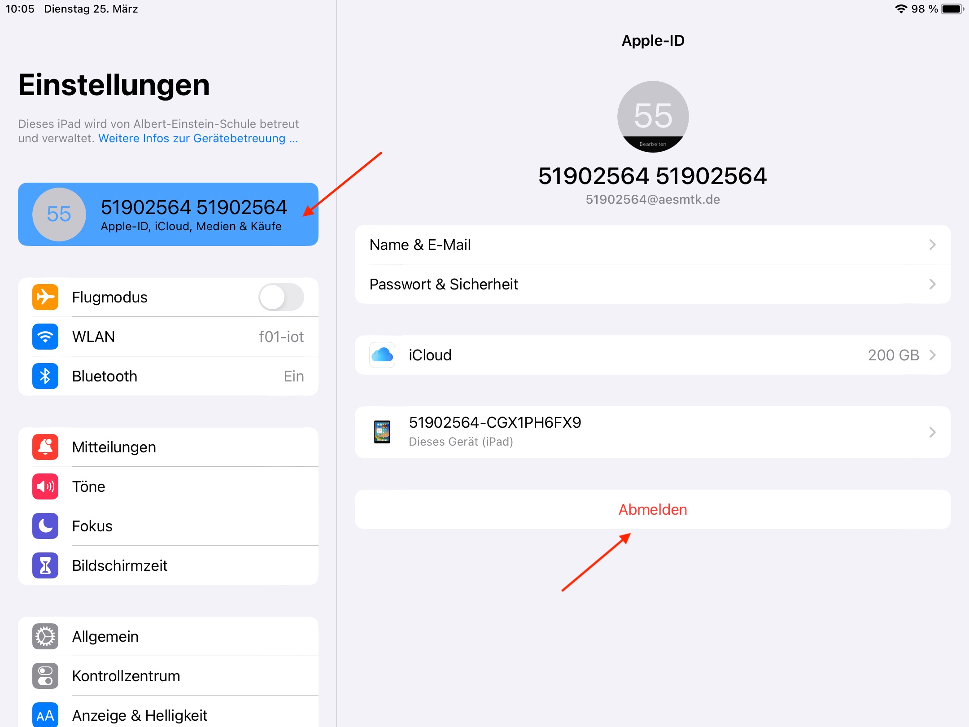969x727 pixels.
Task: Open Mitteilungen via the red bell icon
Action: (x=45, y=447)
